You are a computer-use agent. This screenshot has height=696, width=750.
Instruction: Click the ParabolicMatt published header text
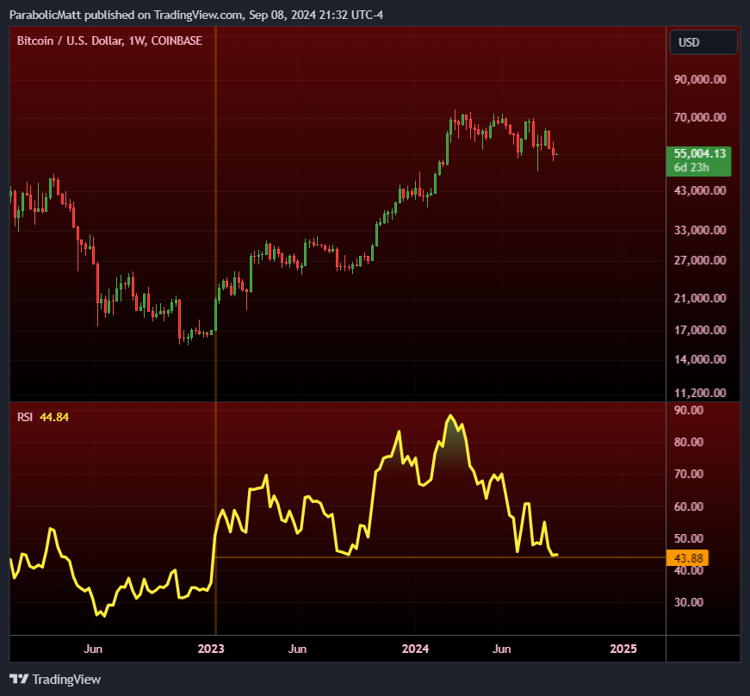(196, 15)
